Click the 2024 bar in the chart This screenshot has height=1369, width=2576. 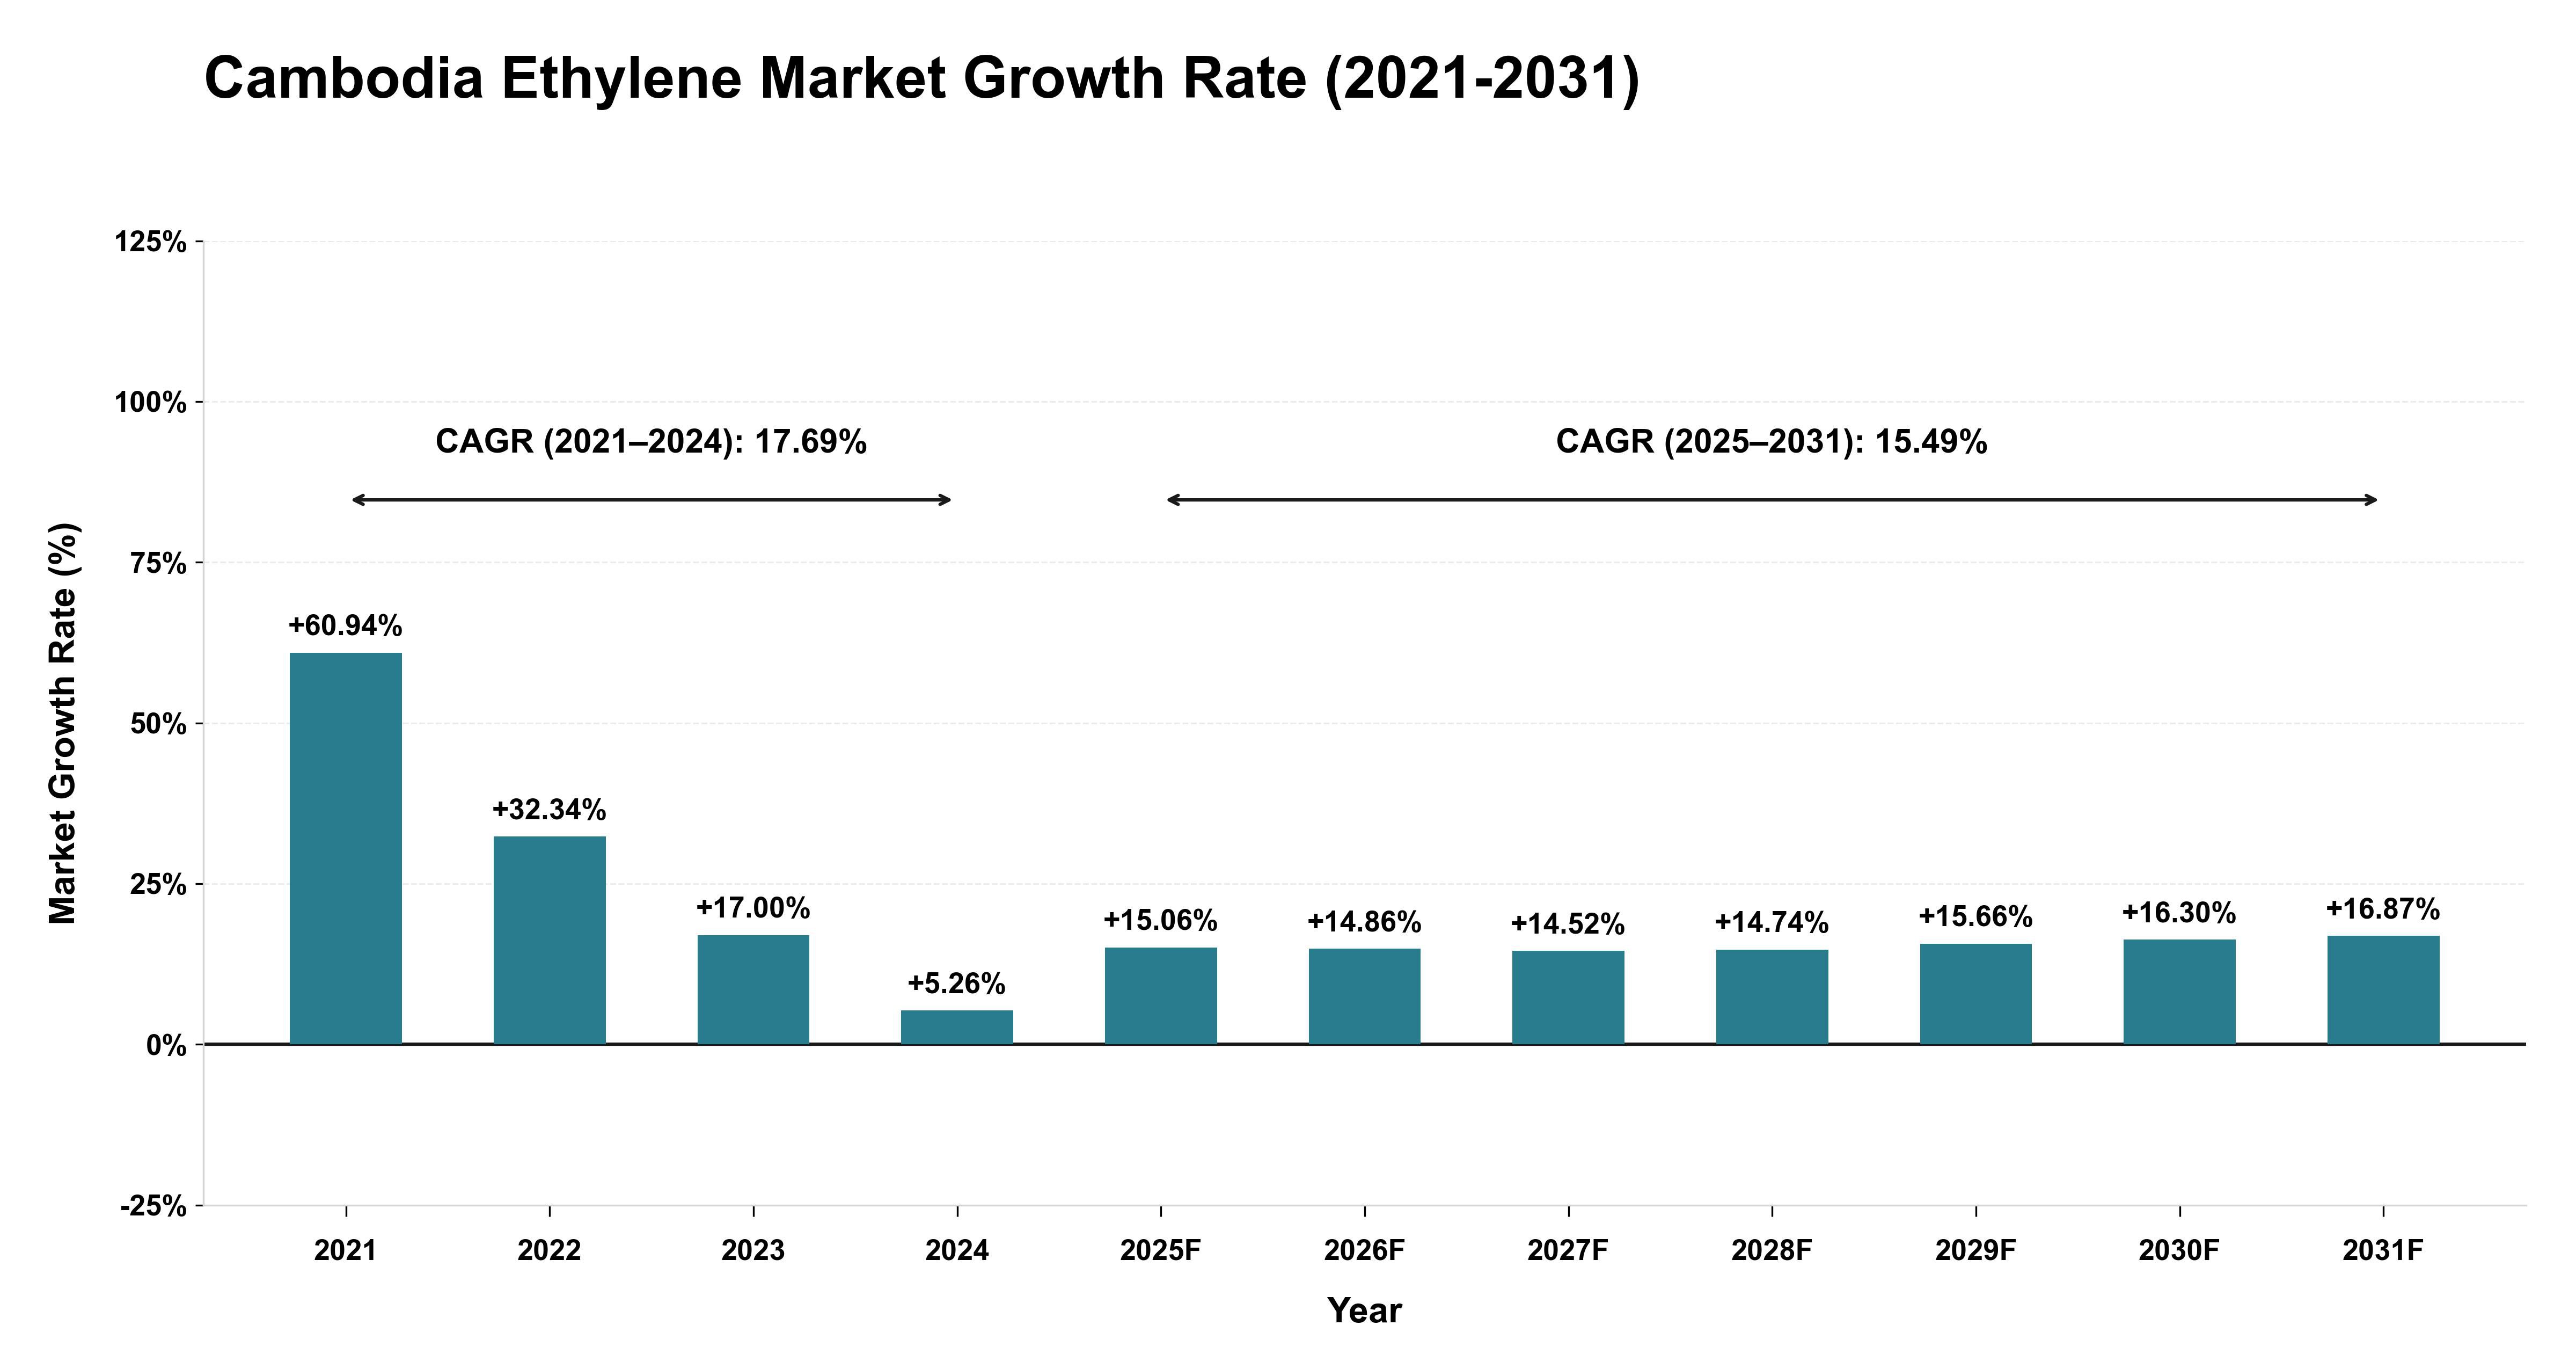coord(957,1028)
